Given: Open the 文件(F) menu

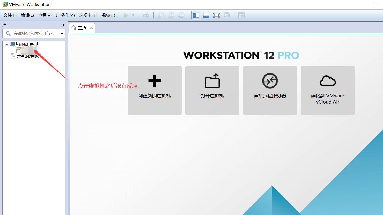Looking at the screenshot, I should point(10,15).
